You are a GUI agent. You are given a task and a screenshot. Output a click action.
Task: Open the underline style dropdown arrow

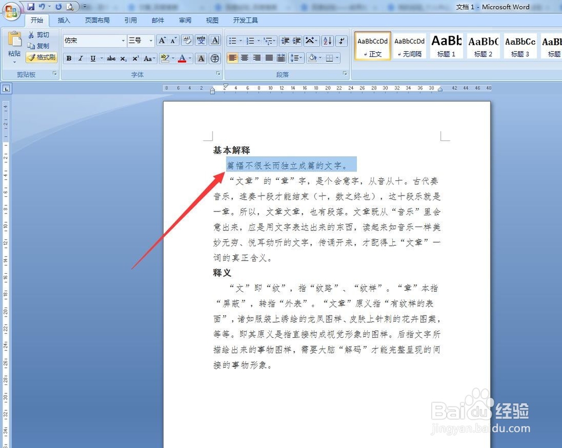102,58
